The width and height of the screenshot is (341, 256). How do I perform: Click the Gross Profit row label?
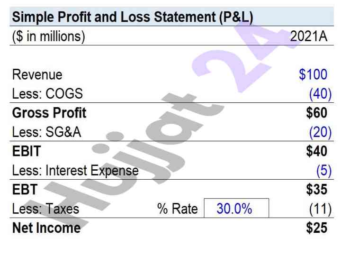49,113
